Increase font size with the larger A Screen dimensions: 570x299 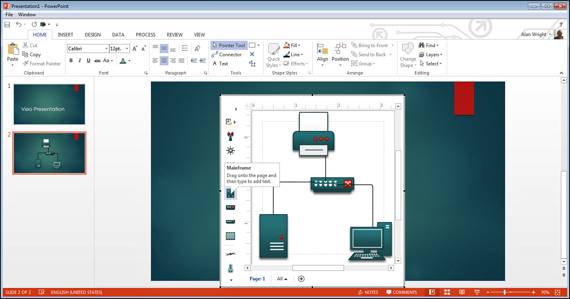[x=135, y=48]
